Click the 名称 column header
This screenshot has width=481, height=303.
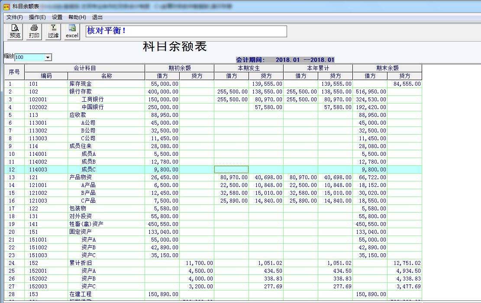(x=107, y=76)
